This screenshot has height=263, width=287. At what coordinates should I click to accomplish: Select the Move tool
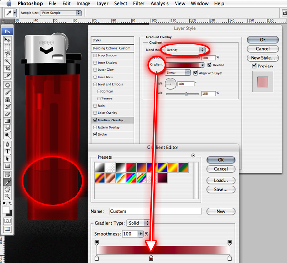click(x=8, y=40)
